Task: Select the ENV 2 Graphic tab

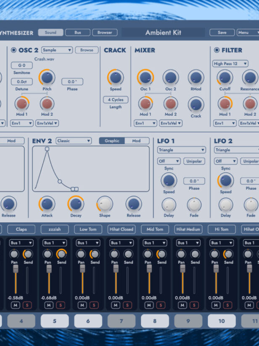Action: tap(112, 141)
